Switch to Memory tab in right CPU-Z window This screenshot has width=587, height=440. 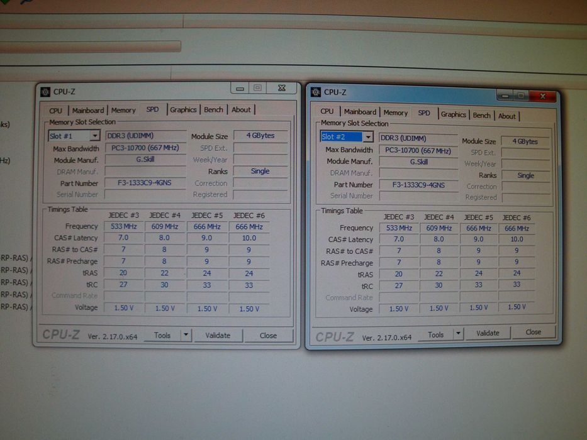(x=395, y=113)
